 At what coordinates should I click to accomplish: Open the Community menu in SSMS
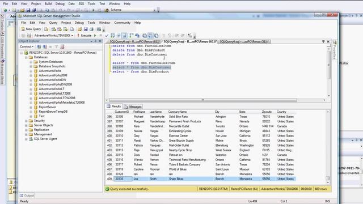(123, 23)
